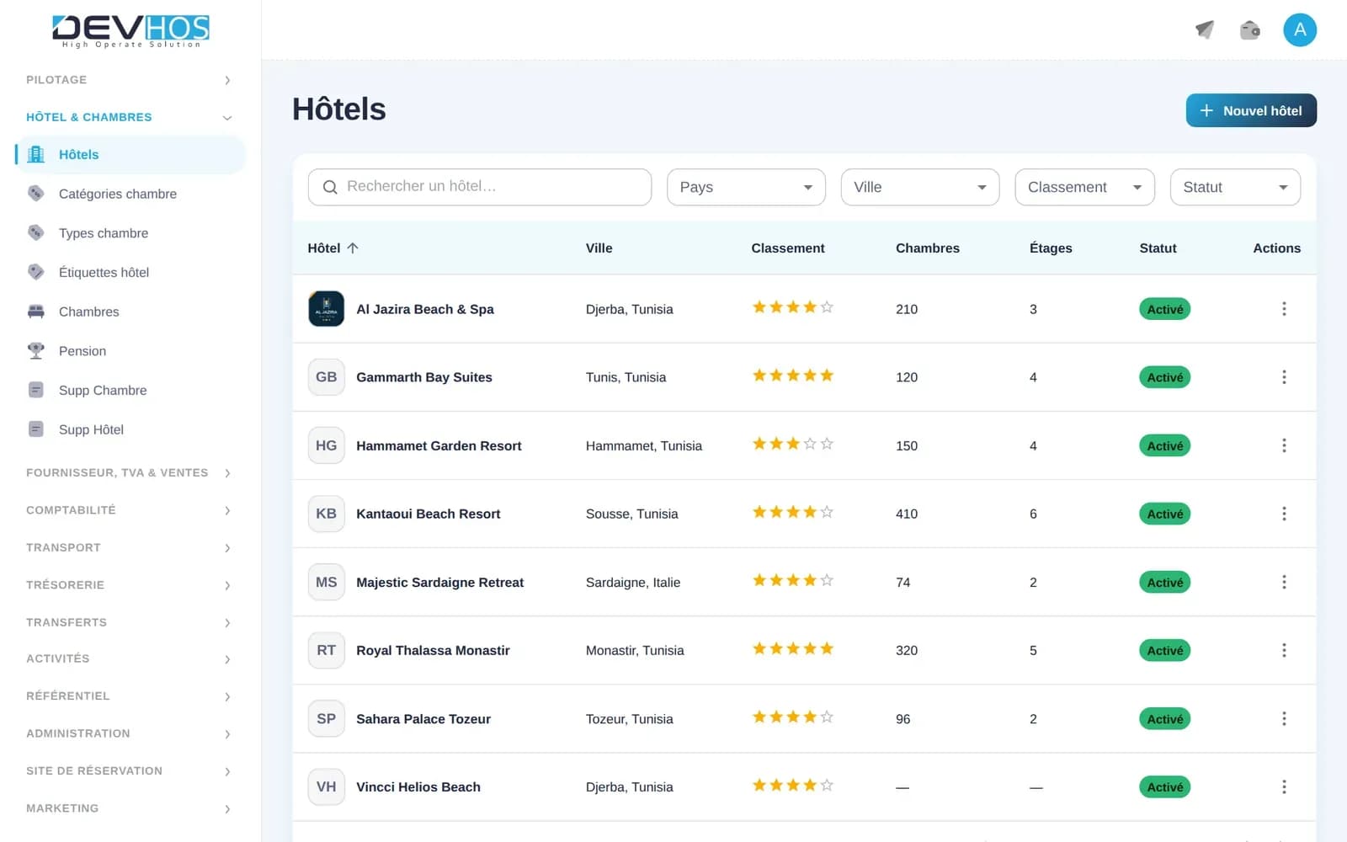
Task: Open actions menu for Kantaoui Beach Resort
Action: (x=1284, y=514)
